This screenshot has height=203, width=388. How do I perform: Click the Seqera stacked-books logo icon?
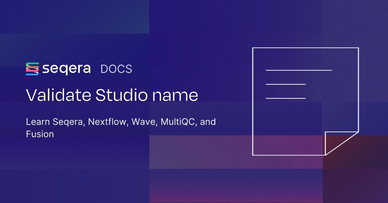pyautogui.click(x=31, y=69)
